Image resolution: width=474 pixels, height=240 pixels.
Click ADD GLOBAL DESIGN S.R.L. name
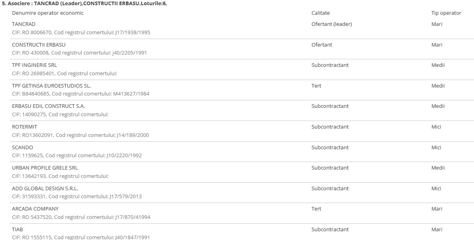click(x=45, y=189)
